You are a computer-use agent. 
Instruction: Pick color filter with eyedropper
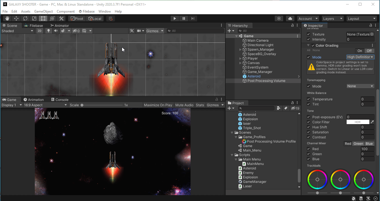point(372,122)
